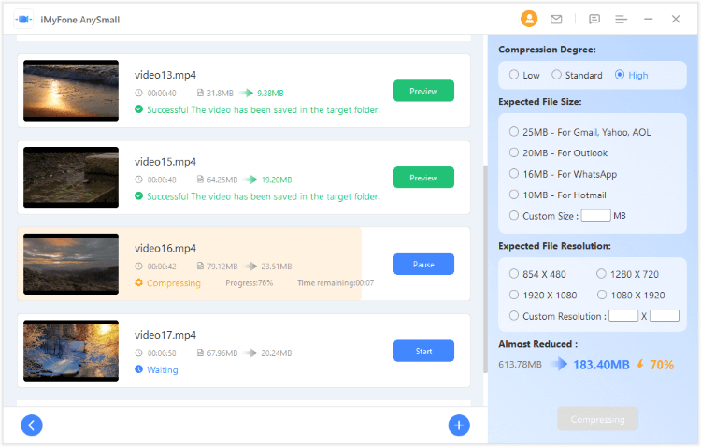This screenshot has height=447, width=701.
Task: Click the 613.78MB original size value
Action: 520,364
